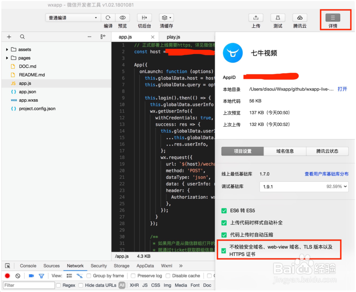Expand the assets folder
Viewport: 356px width, 292px height.
[7, 50]
